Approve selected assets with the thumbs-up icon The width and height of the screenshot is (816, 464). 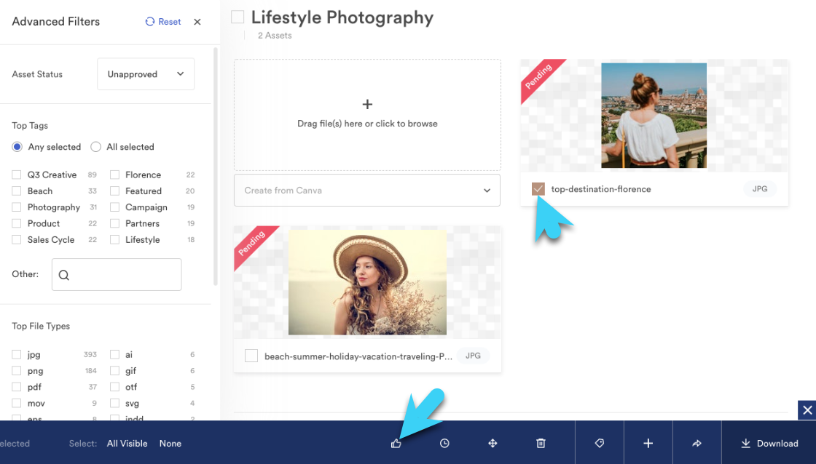[x=396, y=442]
